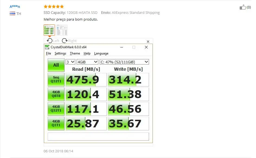This screenshot has width=256, height=158.
Task: Click the review text 'Melhor preço para bom produto.'
Action: point(71,20)
